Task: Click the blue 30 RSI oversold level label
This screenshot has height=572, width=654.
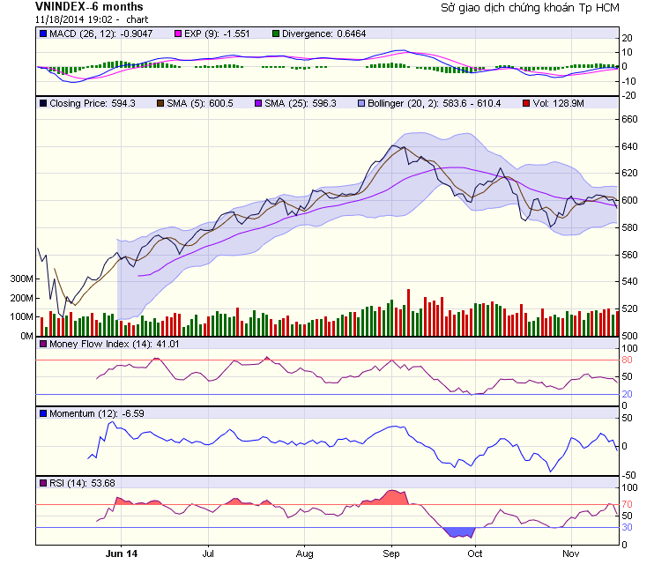Action: pos(627,528)
